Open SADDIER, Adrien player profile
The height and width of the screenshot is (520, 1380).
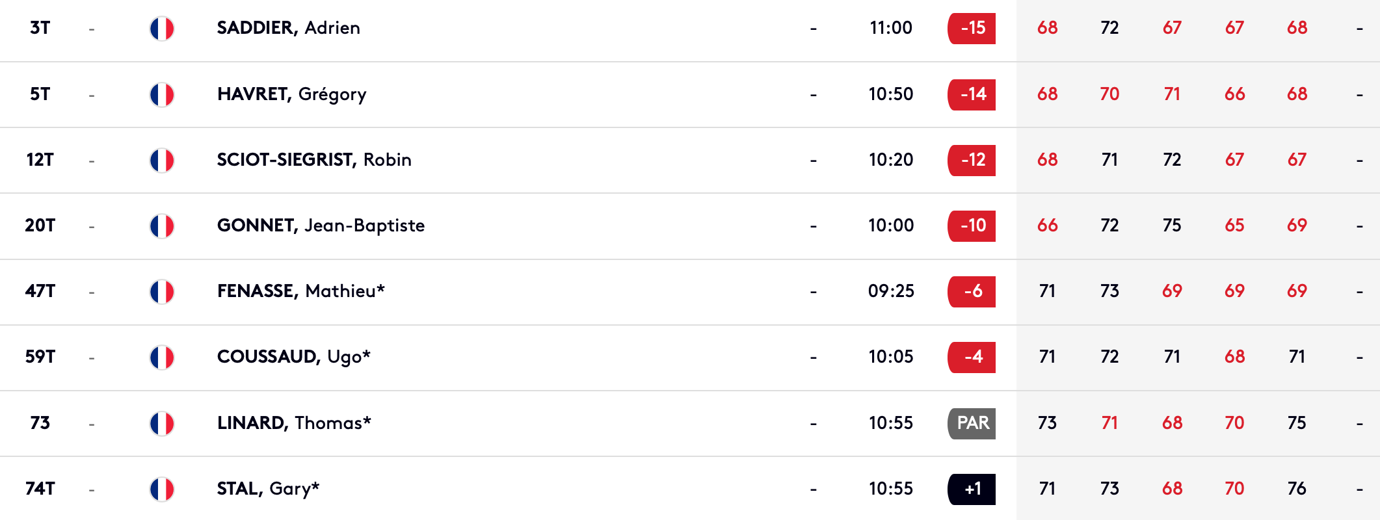coord(288,28)
